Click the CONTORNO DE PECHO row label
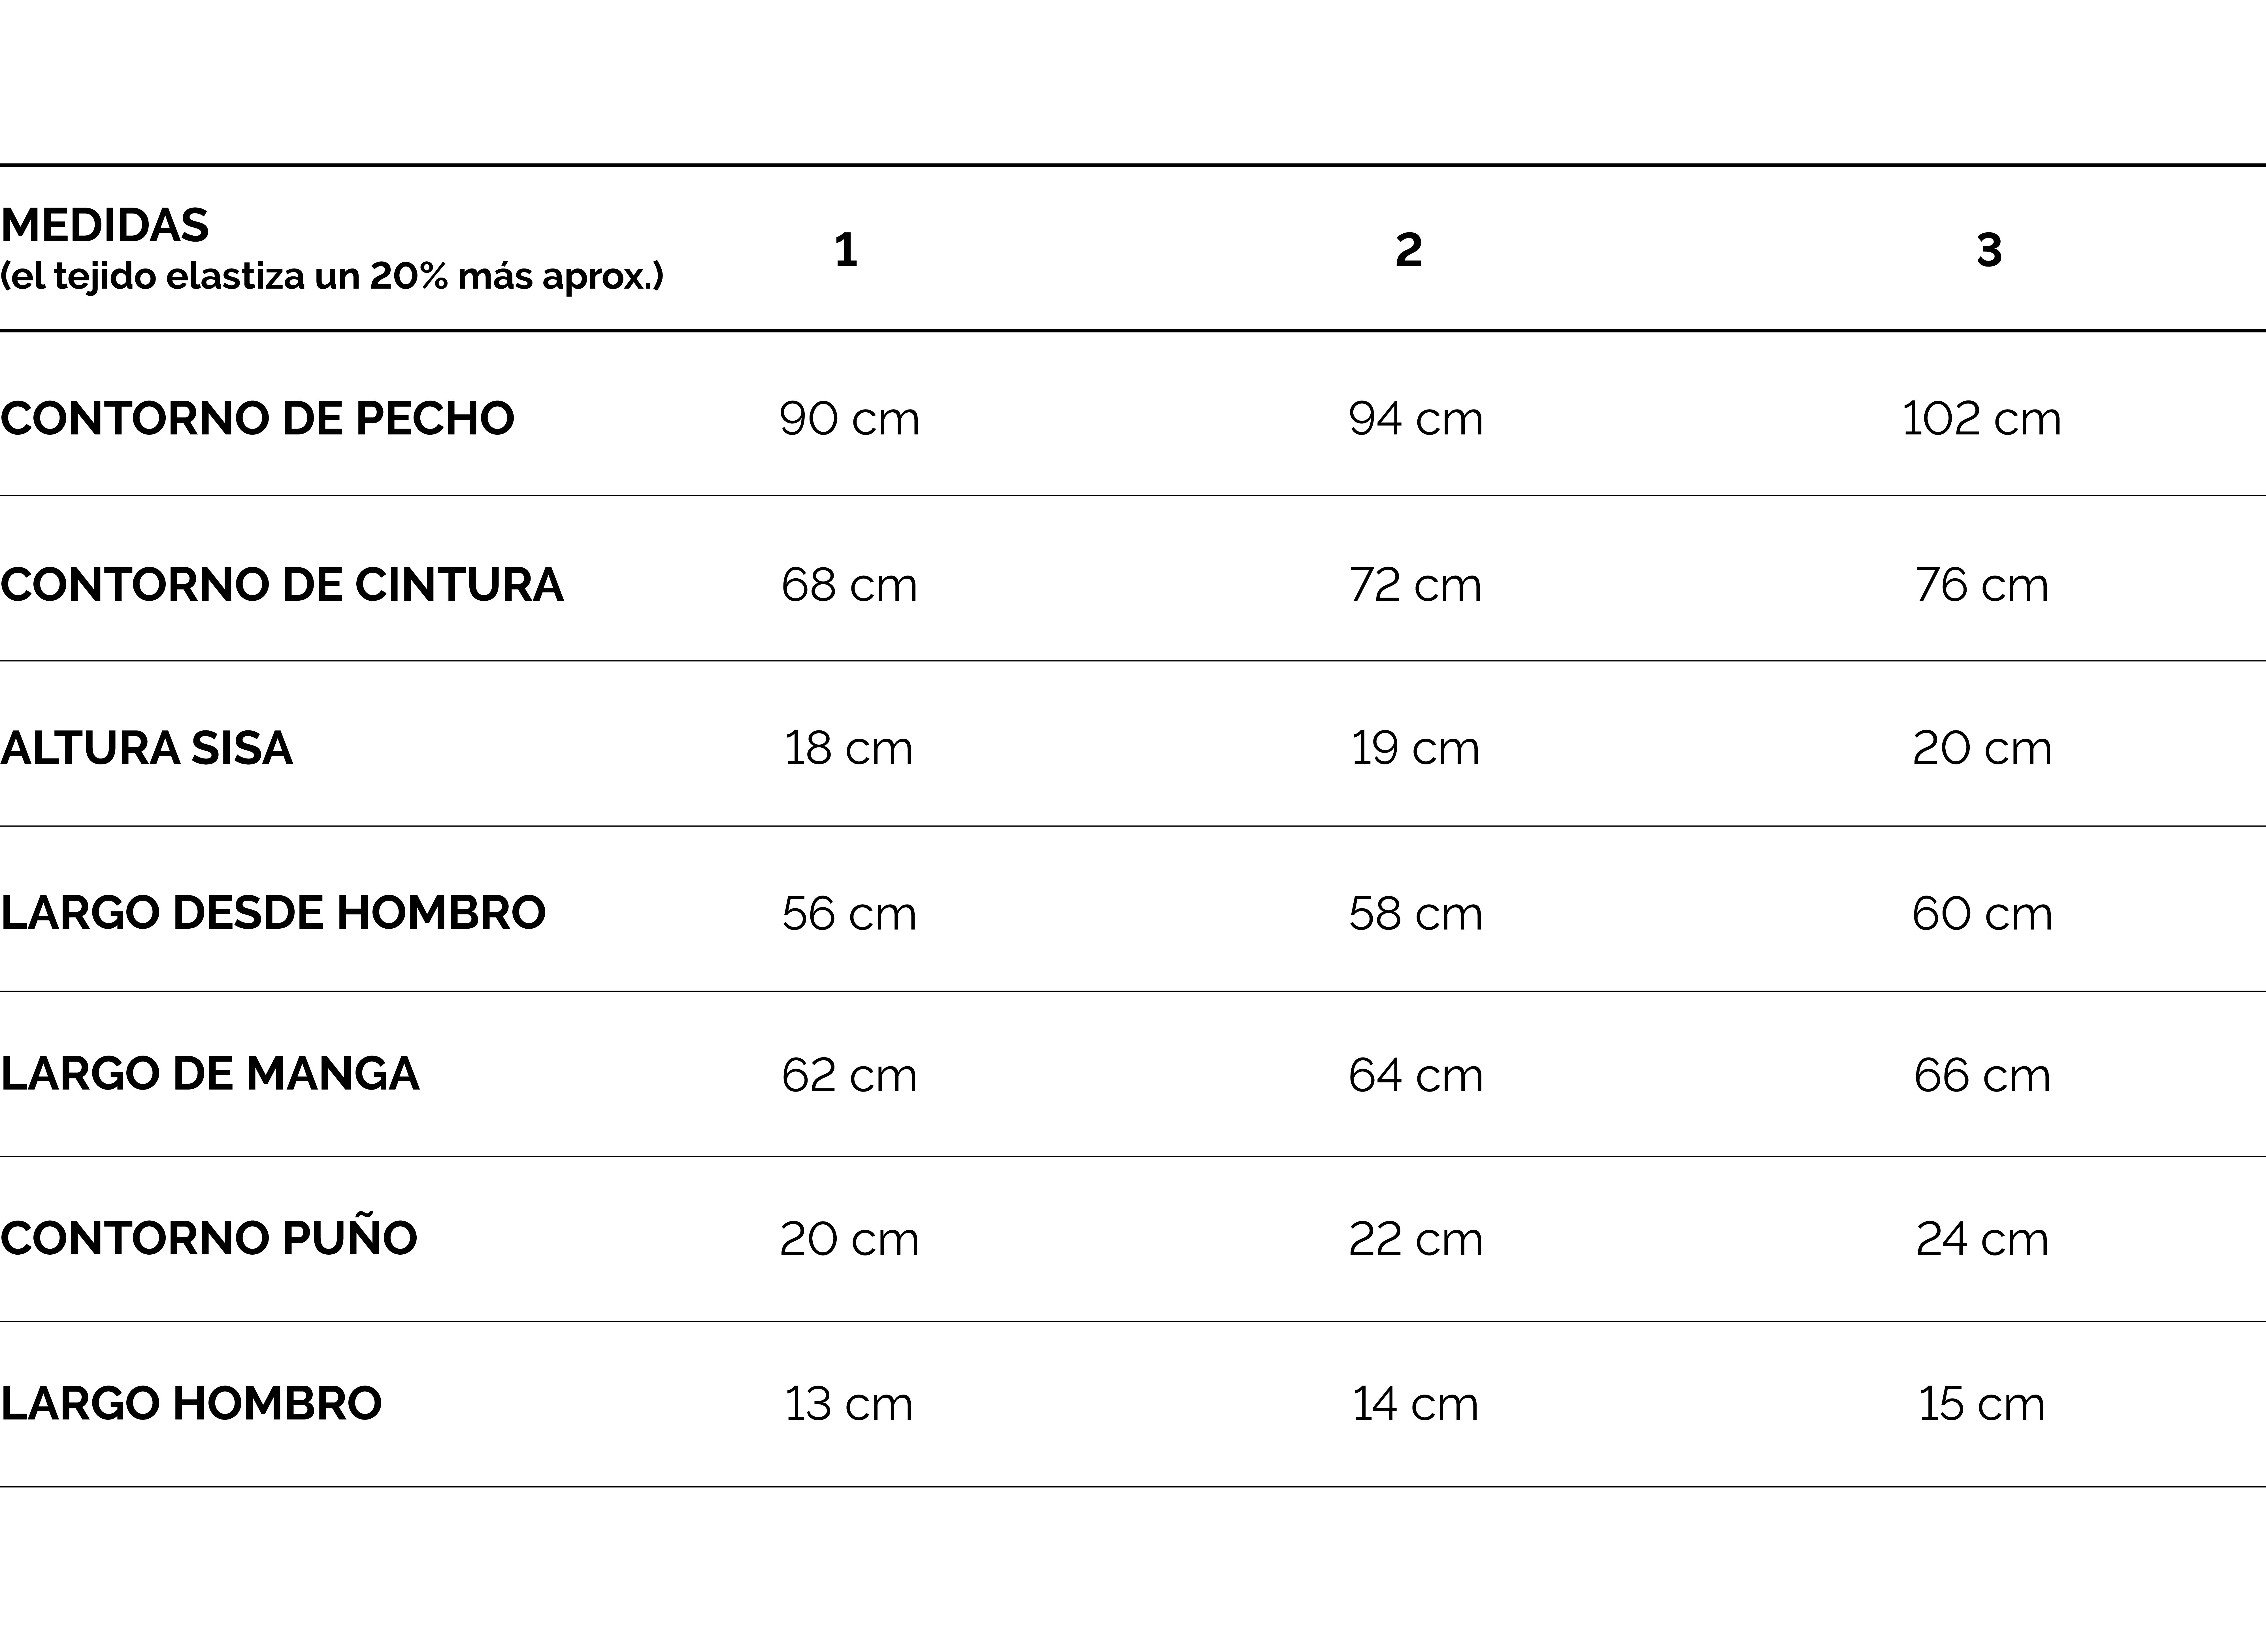Viewport: 2266px width, 1652px height. (257, 418)
